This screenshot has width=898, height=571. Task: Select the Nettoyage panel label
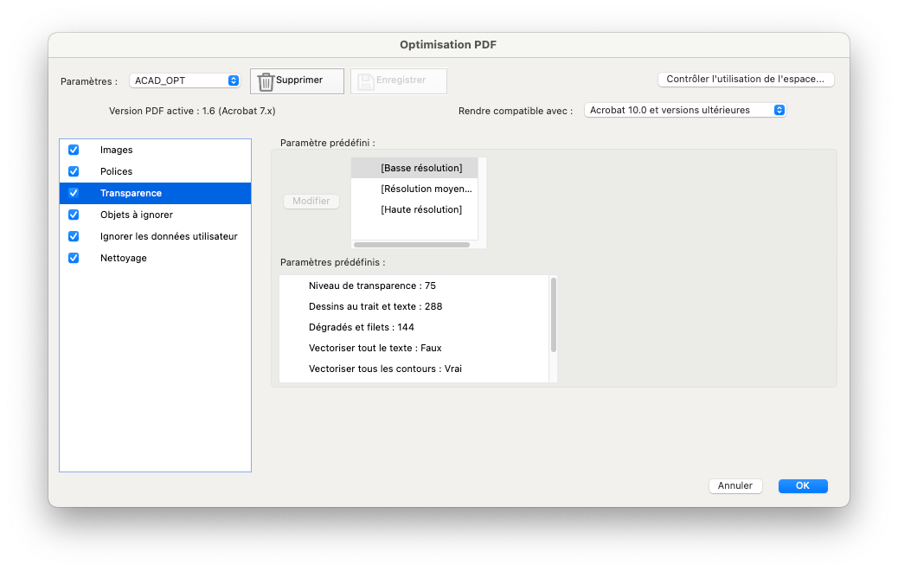click(x=123, y=258)
